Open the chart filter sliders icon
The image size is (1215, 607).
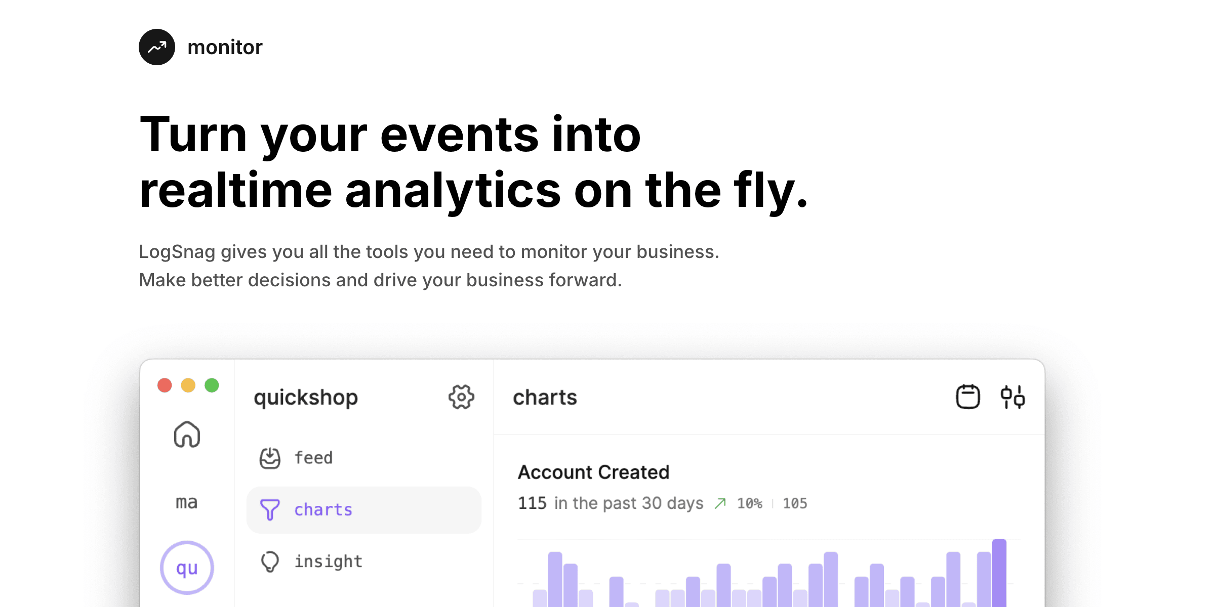click(x=1012, y=397)
